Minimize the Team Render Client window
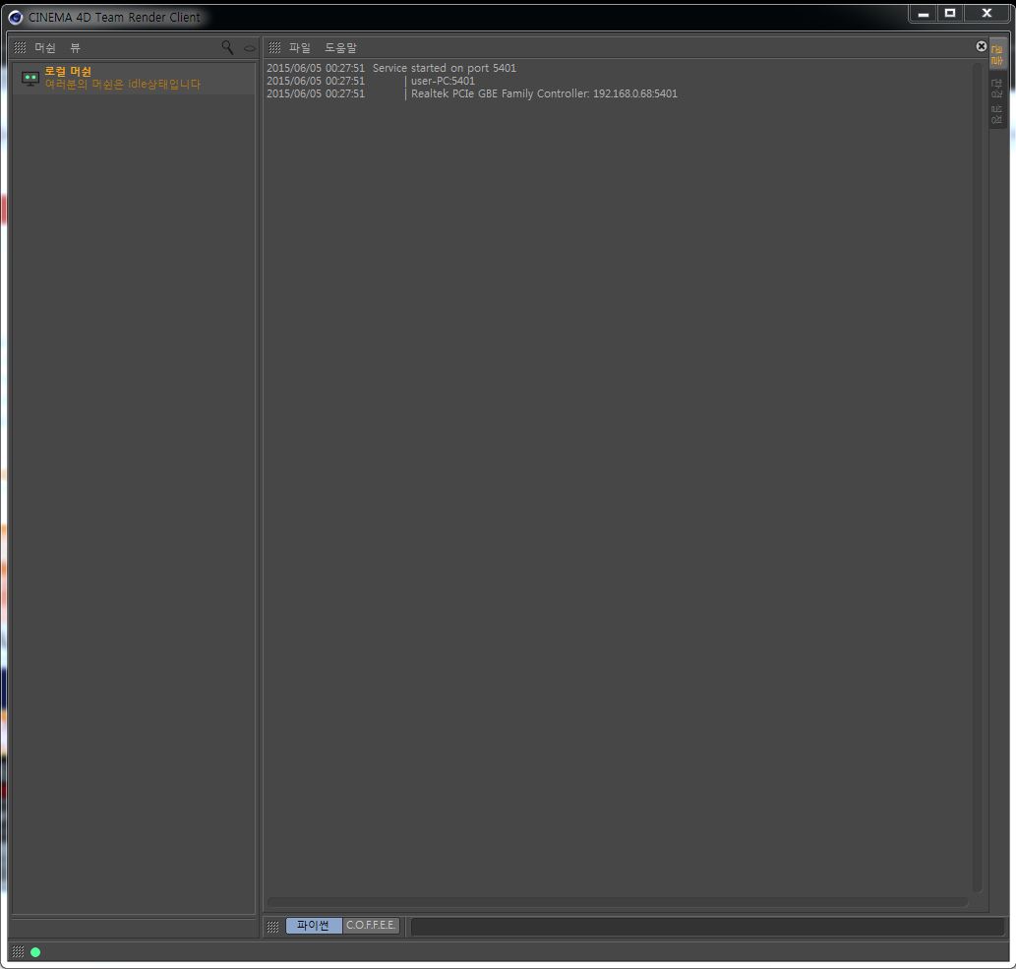 (x=924, y=13)
